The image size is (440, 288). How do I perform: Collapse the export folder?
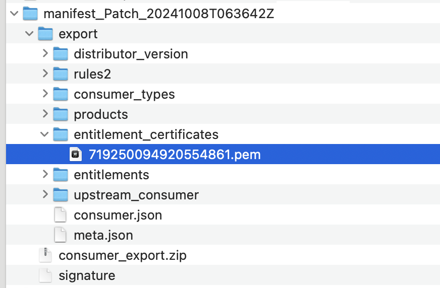[29, 34]
